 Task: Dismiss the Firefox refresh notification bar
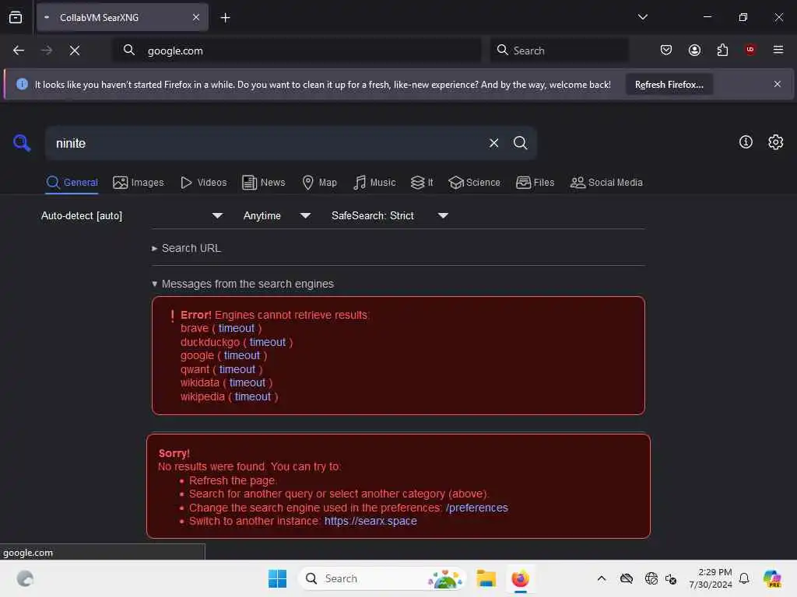click(778, 84)
